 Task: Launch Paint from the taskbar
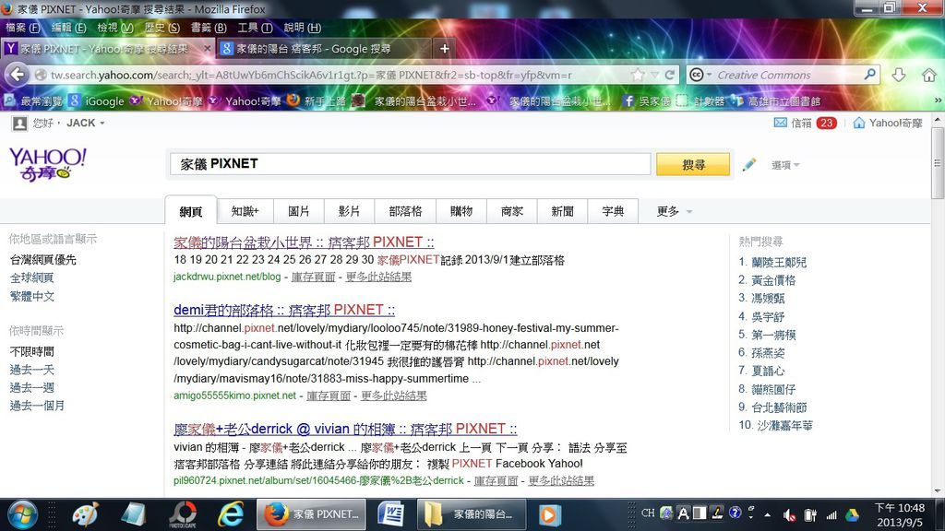click(x=86, y=514)
